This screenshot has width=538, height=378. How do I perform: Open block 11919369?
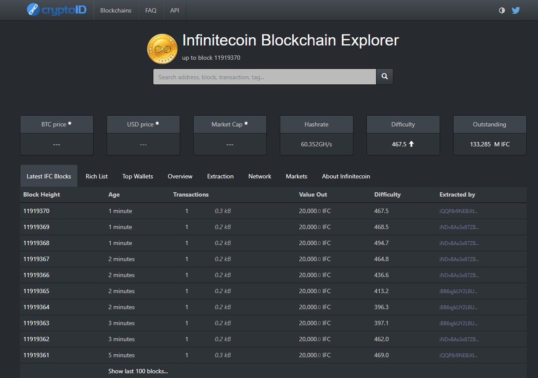coord(36,227)
